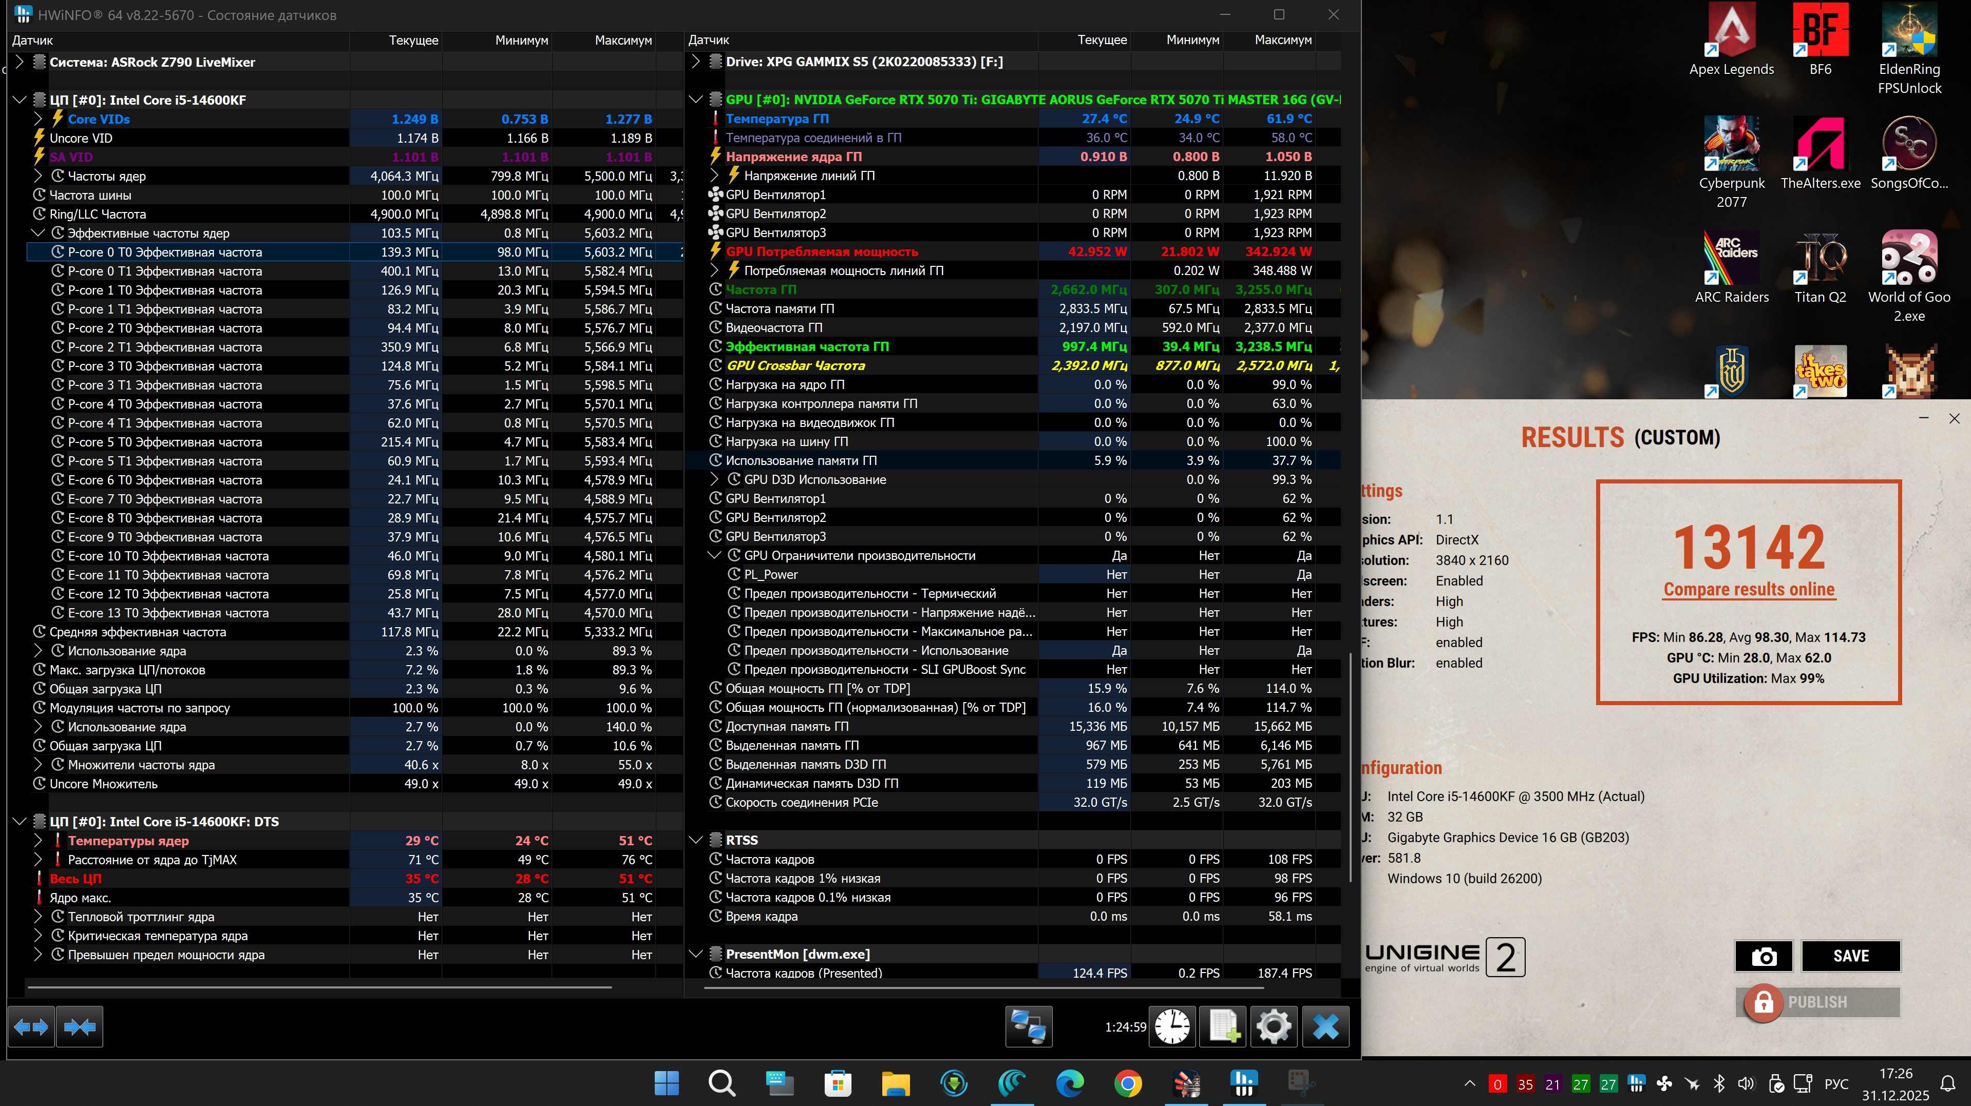This screenshot has height=1106, width=1971.
Task: Collapse the RTSS sensor section
Action: coord(695,840)
